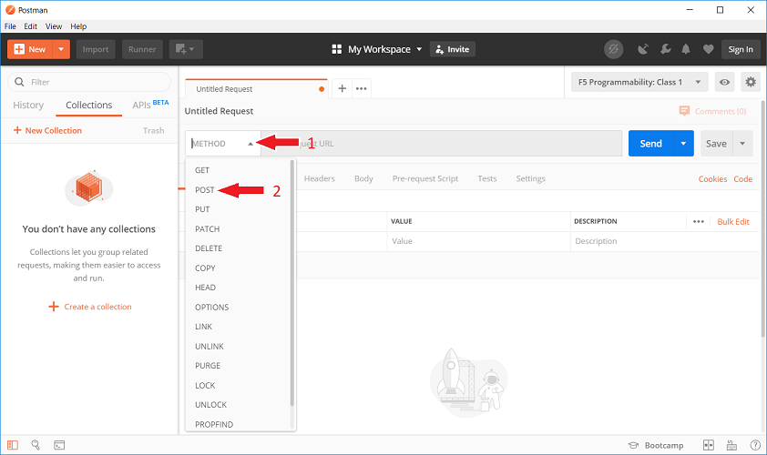The image size is (767, 455).
Task: Select LOCK from the method list
Action: (239, 385)
